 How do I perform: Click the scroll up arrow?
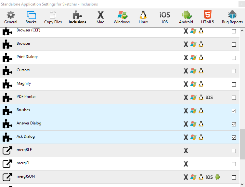tap(242, 31)
